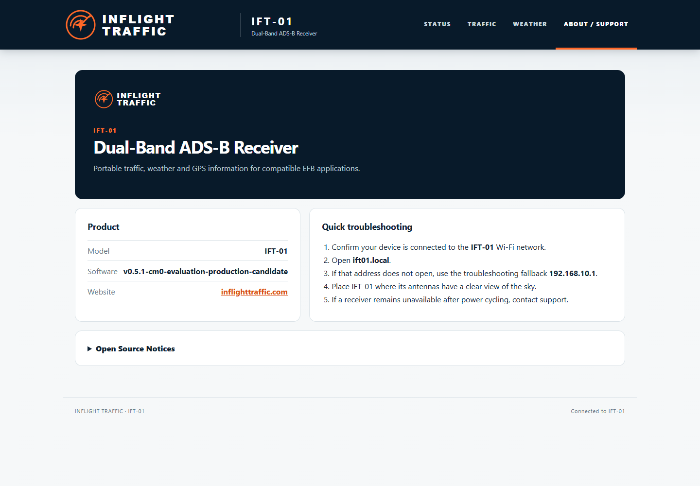This screenshot has height=486, width=700.
Task: Open the Status tab
Action: point(437,24)
